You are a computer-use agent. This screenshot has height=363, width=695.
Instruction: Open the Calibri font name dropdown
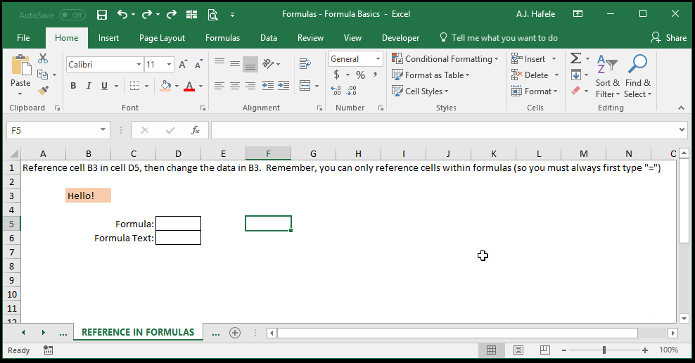(139, 65)
